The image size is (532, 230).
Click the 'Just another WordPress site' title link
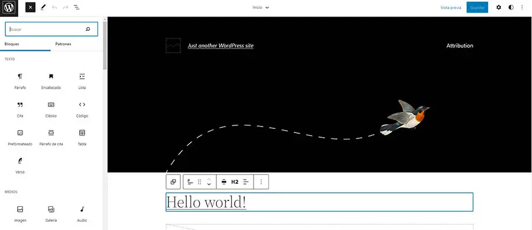click(x=220, y=46)
